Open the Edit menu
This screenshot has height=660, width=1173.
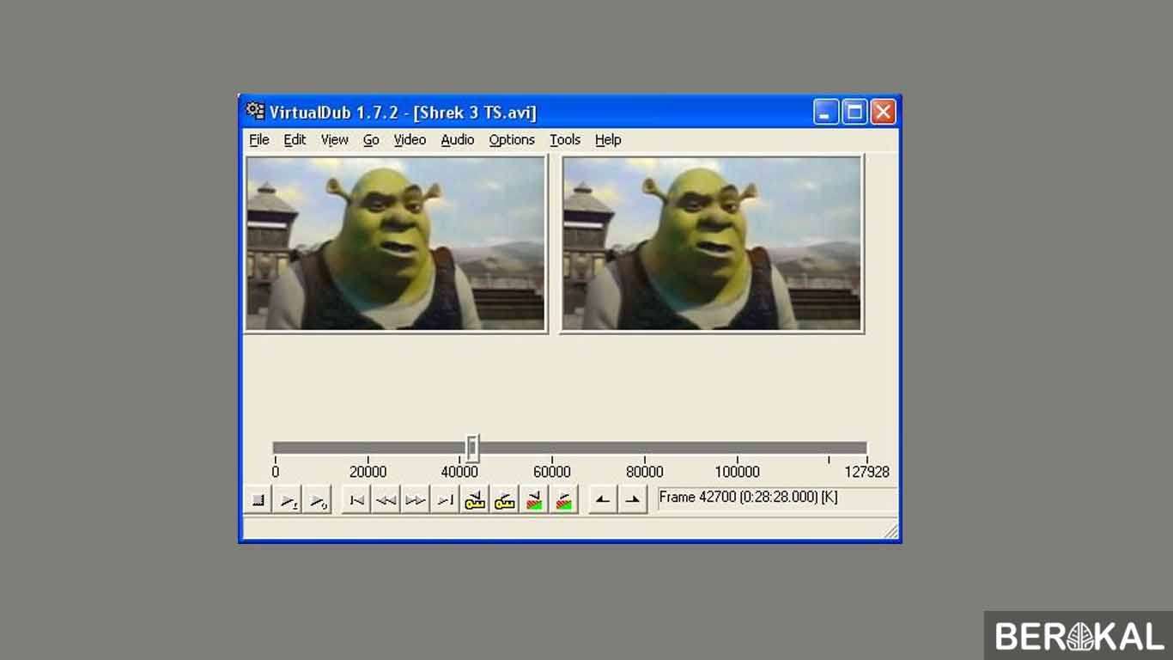295,140
